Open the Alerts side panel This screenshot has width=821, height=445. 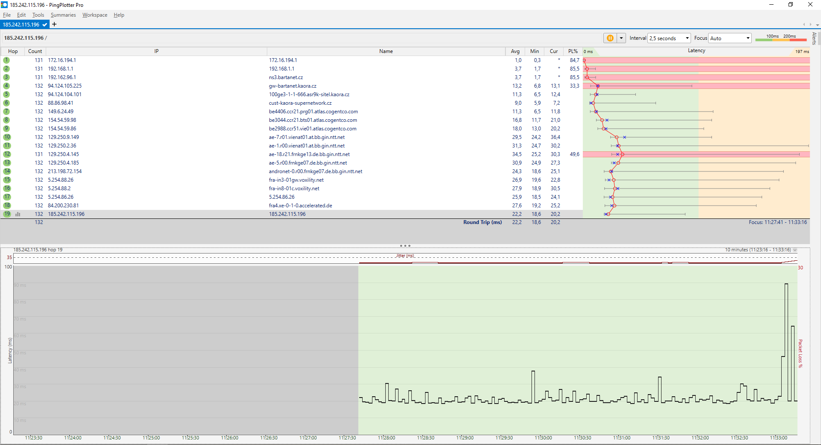click(x=814, y=38)
